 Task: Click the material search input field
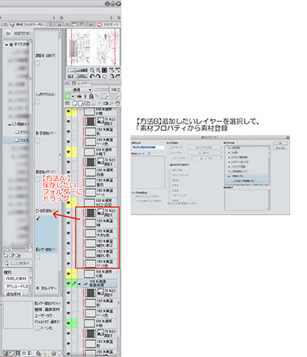(18, 263)
